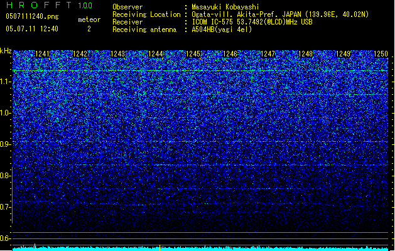Click the 0.9 kHz axis label
The height and width of the screenshot is (251, 395).
(x=6, y=144)
